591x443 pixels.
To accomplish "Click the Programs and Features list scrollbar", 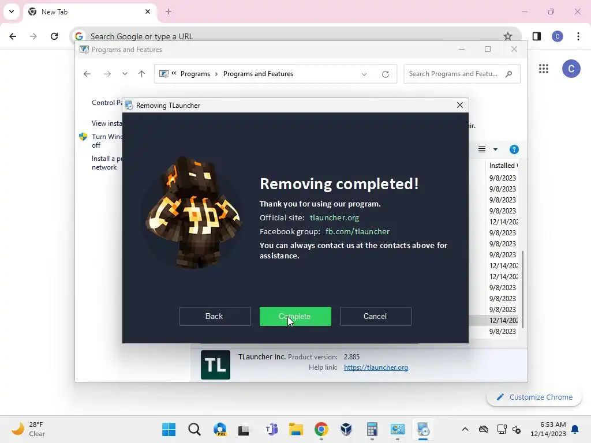I will pos(523,290).
